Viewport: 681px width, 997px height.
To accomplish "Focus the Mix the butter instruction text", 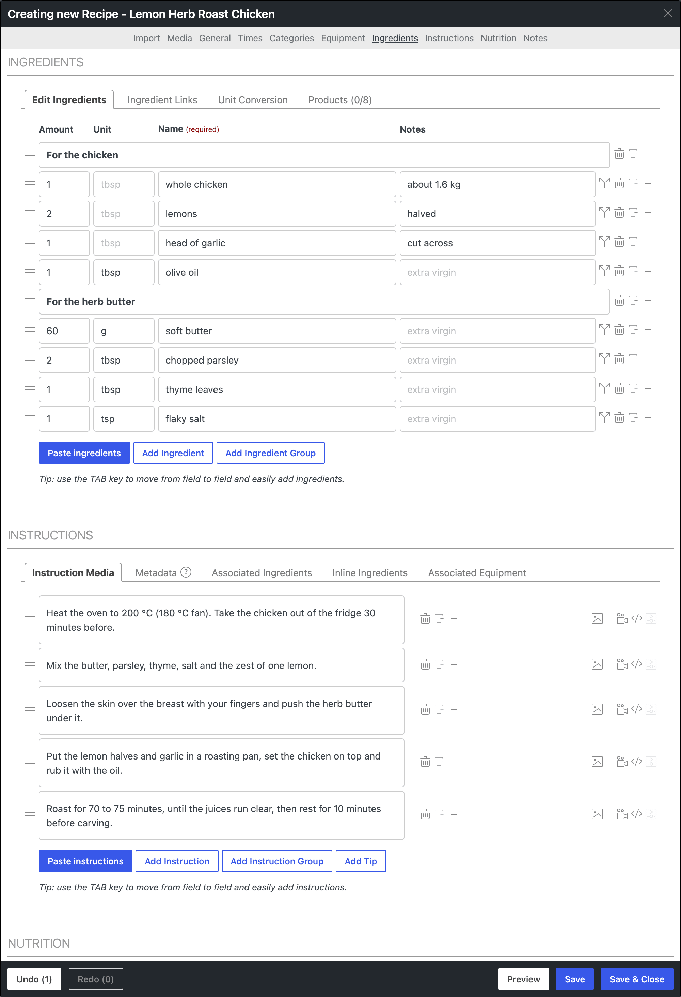I will tap(222, 665).
